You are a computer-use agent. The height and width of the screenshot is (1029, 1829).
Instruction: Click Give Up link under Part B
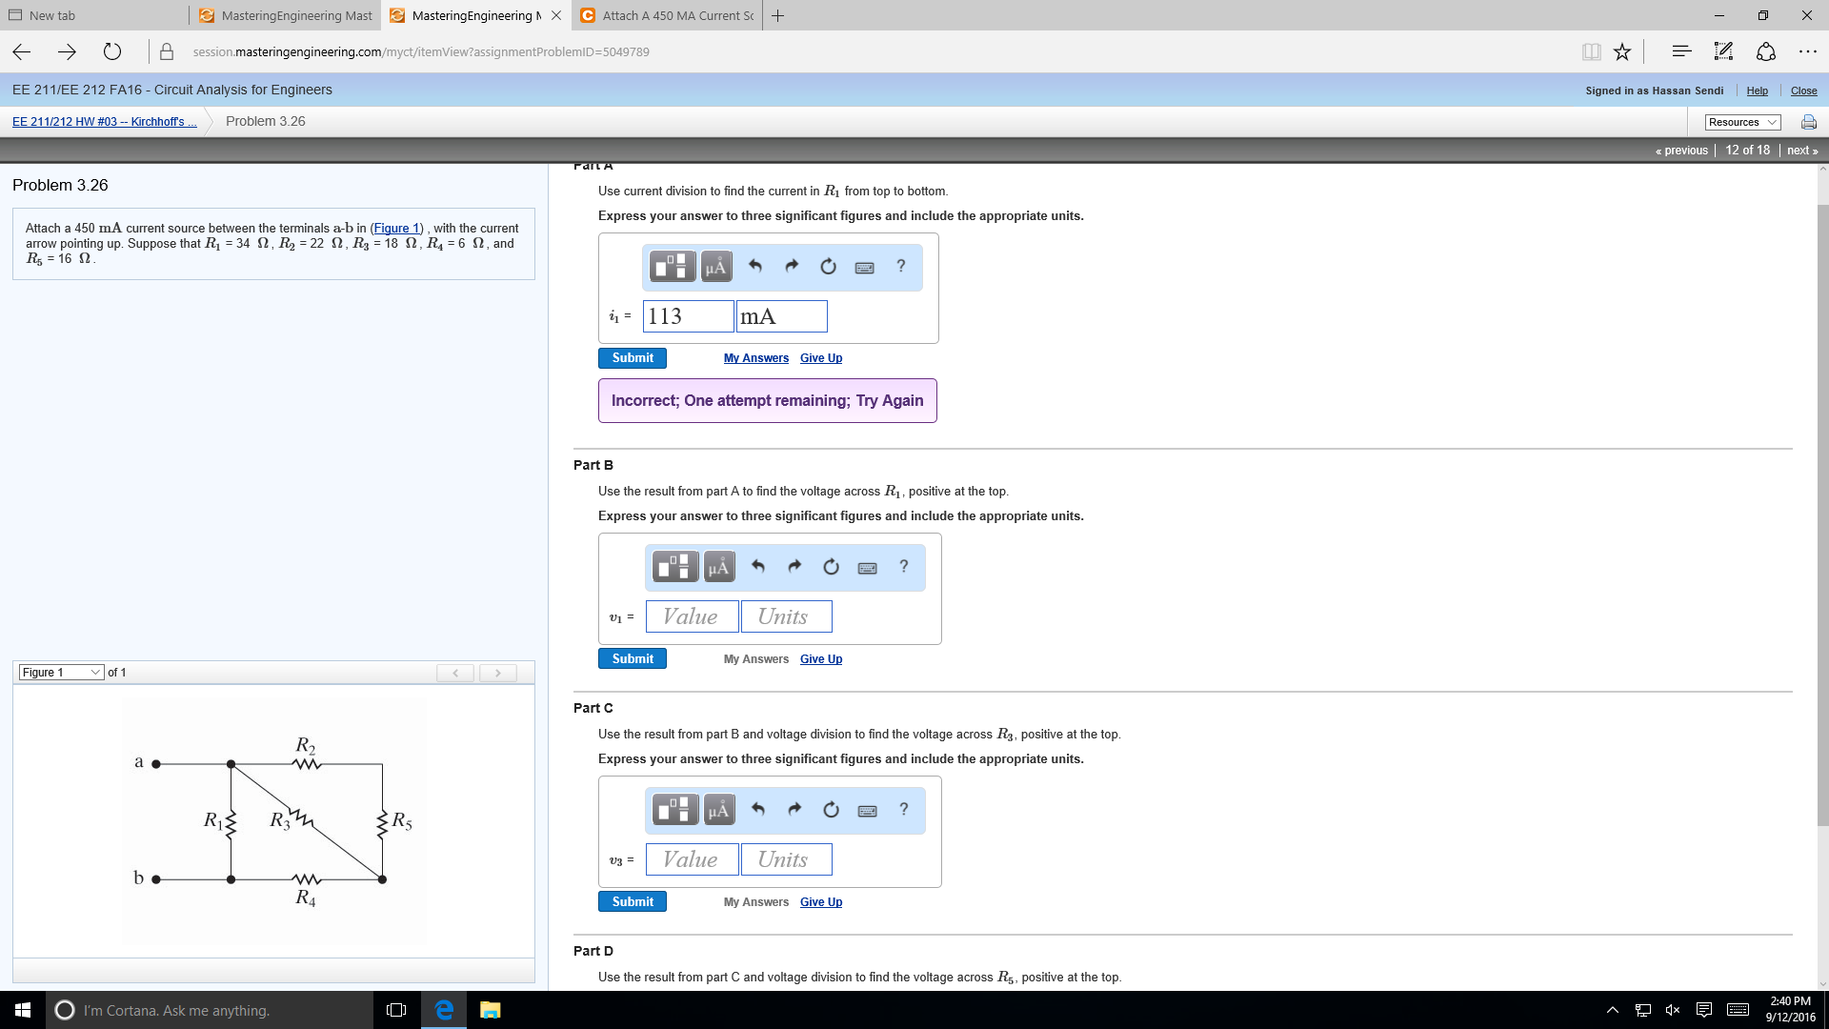tap(820, 659)
